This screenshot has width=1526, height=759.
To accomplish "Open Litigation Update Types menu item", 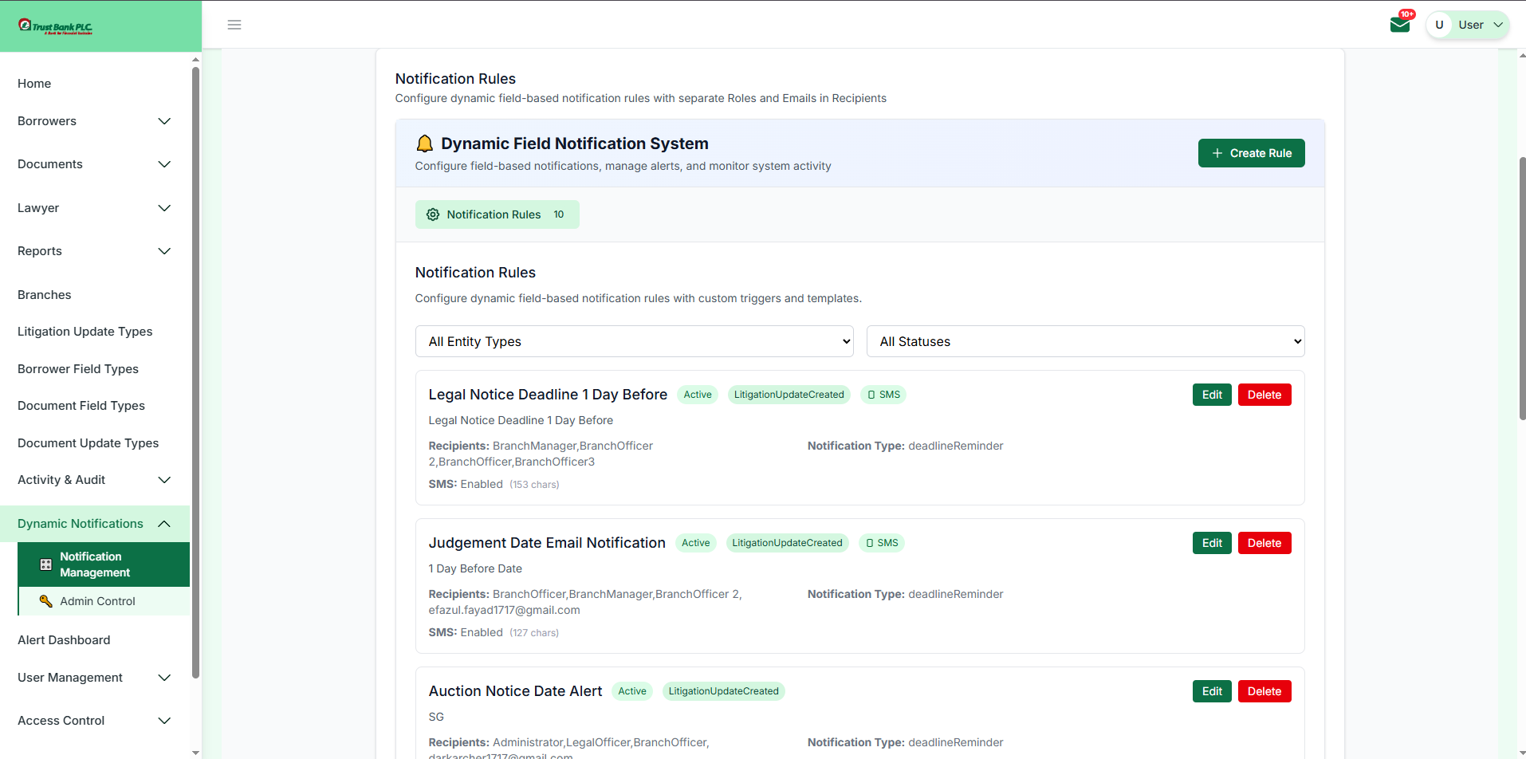I will pos(85,332).
